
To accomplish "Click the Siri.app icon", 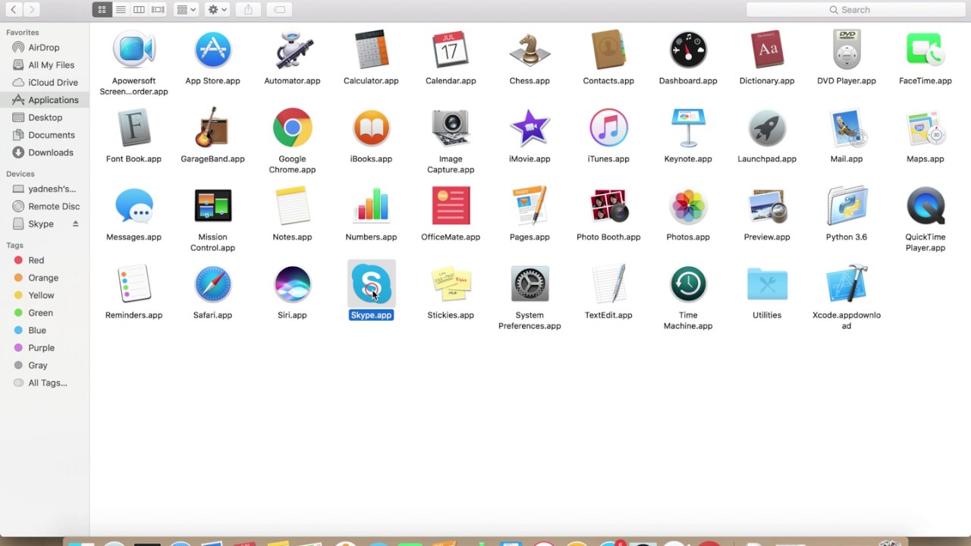I will tap(292, 284).
